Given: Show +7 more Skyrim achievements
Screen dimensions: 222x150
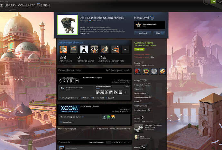Looking at the screenshot, I should tap(125, 92).
